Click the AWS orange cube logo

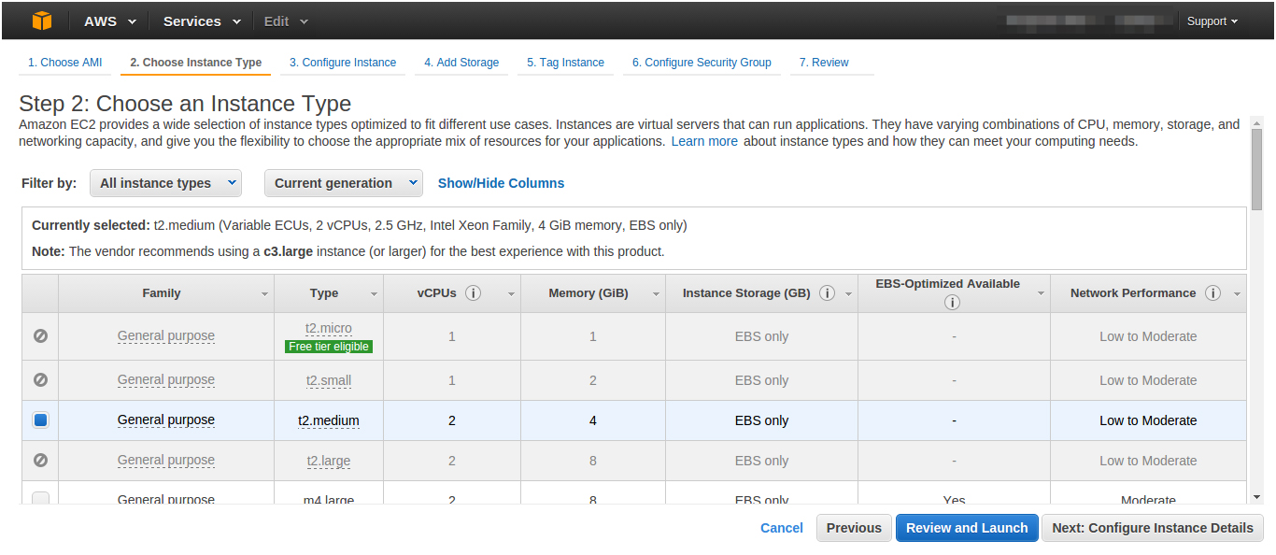42,21
